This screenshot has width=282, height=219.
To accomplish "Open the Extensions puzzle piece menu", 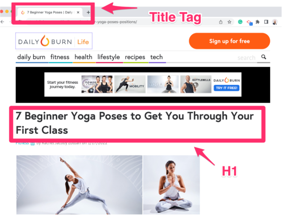I will point(257,22).
